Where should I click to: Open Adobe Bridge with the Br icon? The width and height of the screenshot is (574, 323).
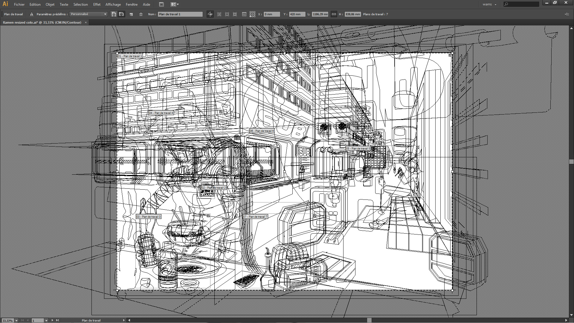pyautogui.click(x=161, y=4)
